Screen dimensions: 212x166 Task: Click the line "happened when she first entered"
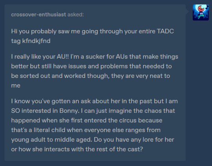[87, 121]
